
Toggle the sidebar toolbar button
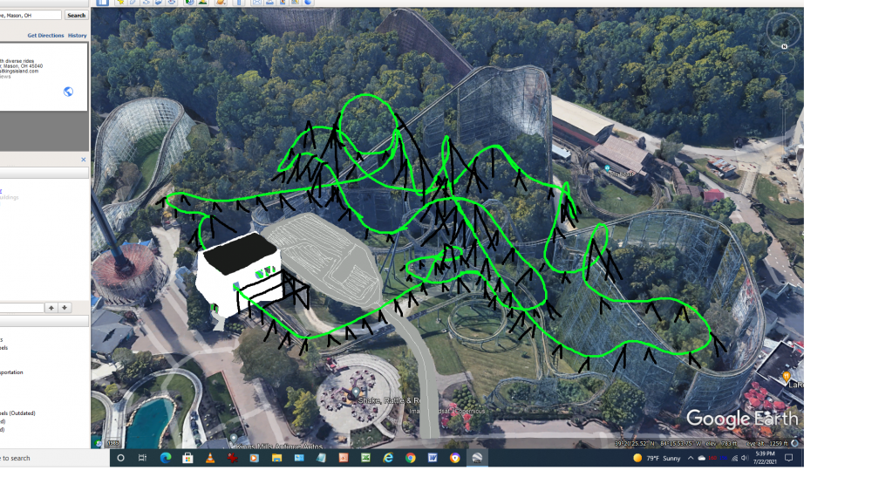(102, 3)
